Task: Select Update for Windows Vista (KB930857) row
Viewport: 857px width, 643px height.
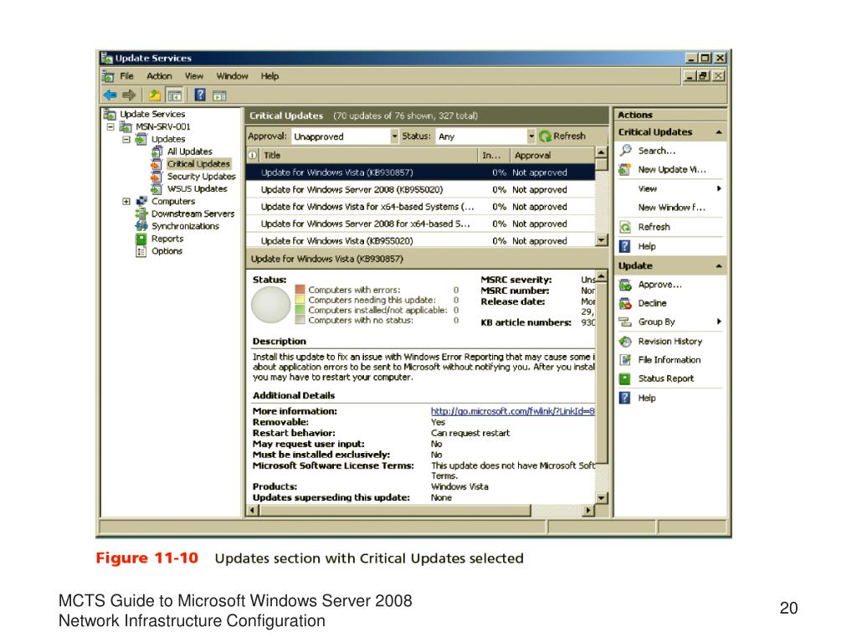Action: (x=420, y=172)
